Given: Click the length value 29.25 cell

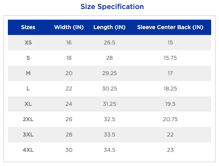Looking at the screenshot, I should (x=109, y=73).
